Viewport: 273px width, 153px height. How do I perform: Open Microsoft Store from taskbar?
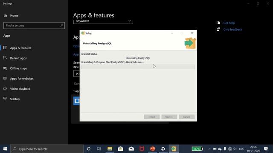pos(120,149)
